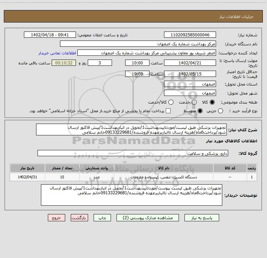Viewport: 267px width, 258px height.
Task: Open the اطلاعات تماس خریدار link
Action: point(57,53)
